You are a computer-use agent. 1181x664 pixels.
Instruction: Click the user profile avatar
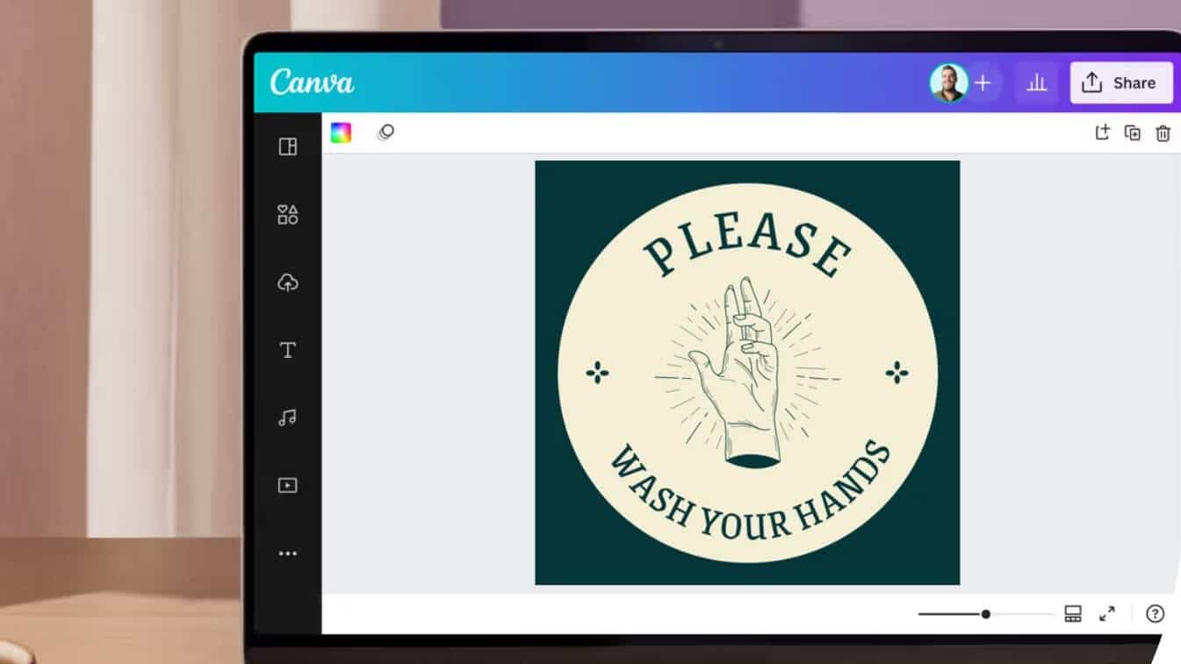(x=948, y=82)
